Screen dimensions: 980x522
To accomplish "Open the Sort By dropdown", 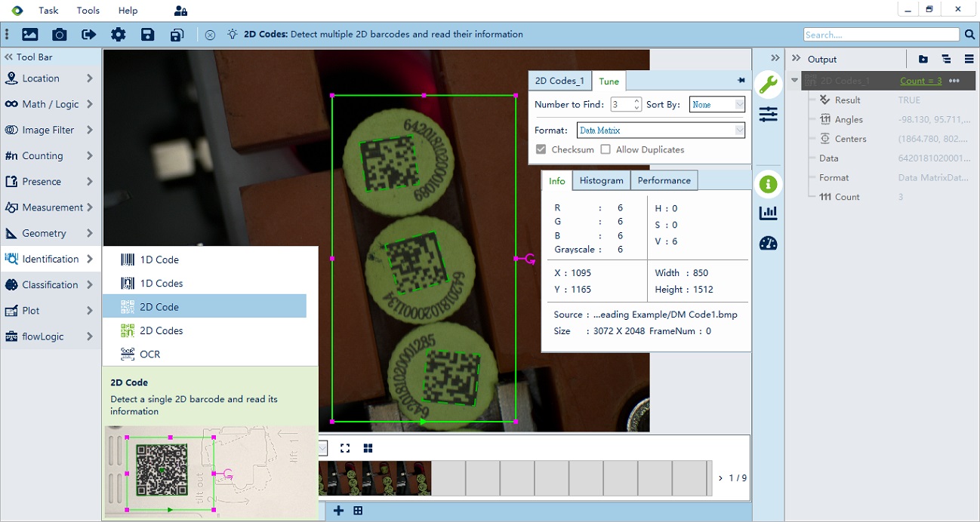I will tap(717, 105).
